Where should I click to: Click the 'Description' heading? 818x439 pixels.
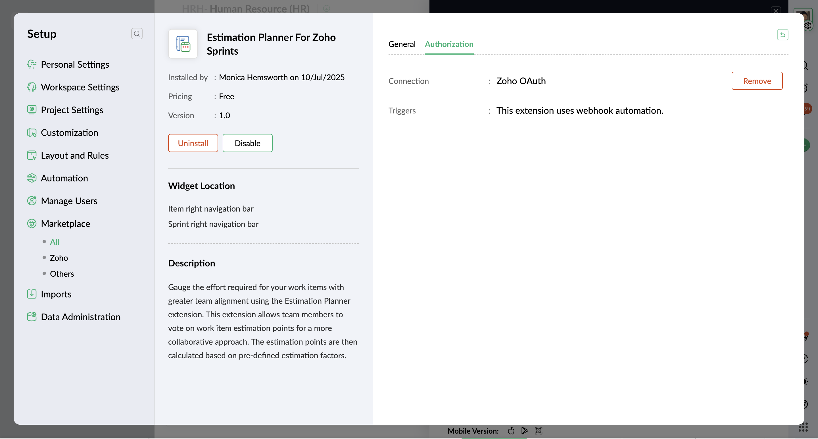192,263
